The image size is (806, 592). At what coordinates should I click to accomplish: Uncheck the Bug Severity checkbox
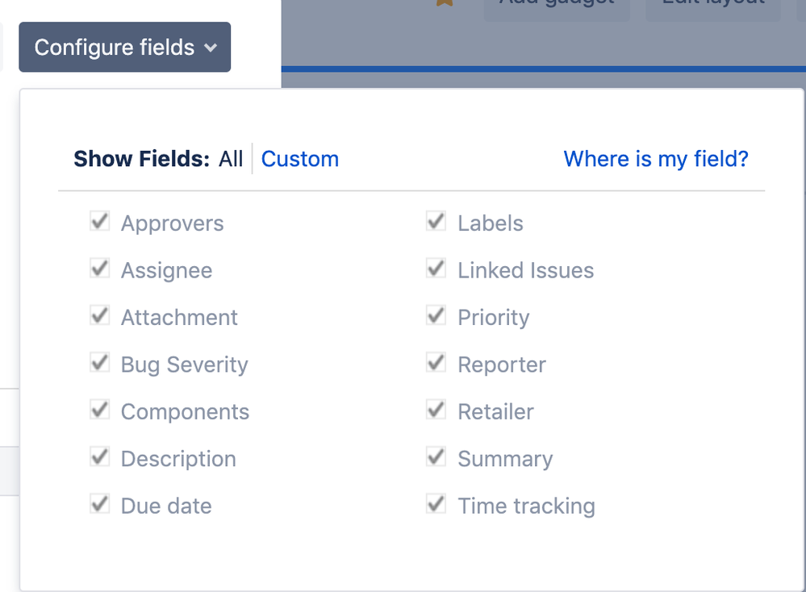click(x=100, y=363)
